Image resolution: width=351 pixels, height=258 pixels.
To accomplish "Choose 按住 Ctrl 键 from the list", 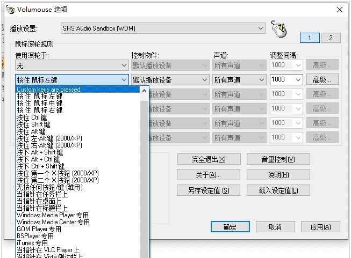I will click(x=78, y=117).
